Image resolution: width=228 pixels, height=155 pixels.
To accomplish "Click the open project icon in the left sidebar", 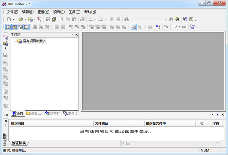I will point(6,43).
